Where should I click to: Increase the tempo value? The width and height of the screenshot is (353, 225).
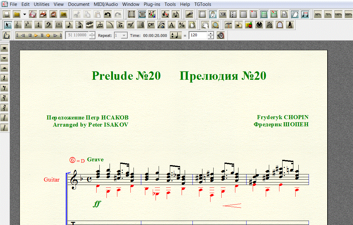point(210,34)
